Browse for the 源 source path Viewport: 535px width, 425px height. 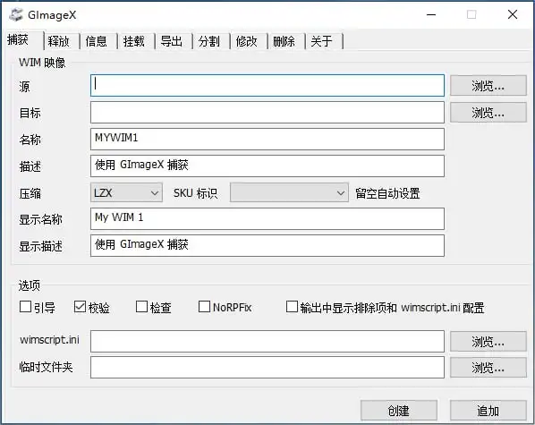tap(488, 86)
